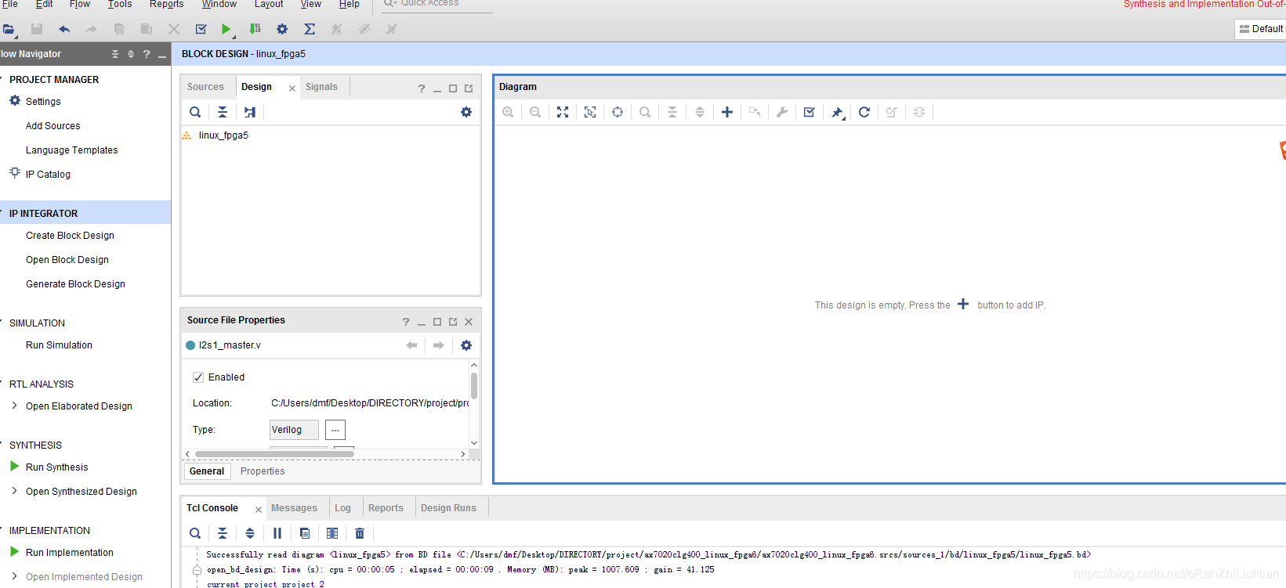The width and height of the screenshot is (1286, 588).
Task: Open the Flow menu
Action: click(x=80, y=4)
